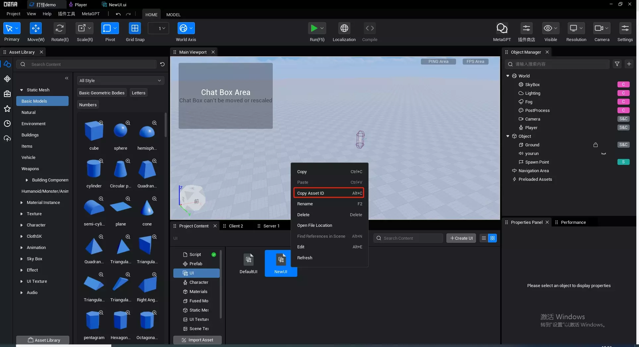639x347 pixels.
Task: Click the Compile code icon
Action: tap(370, 28)
